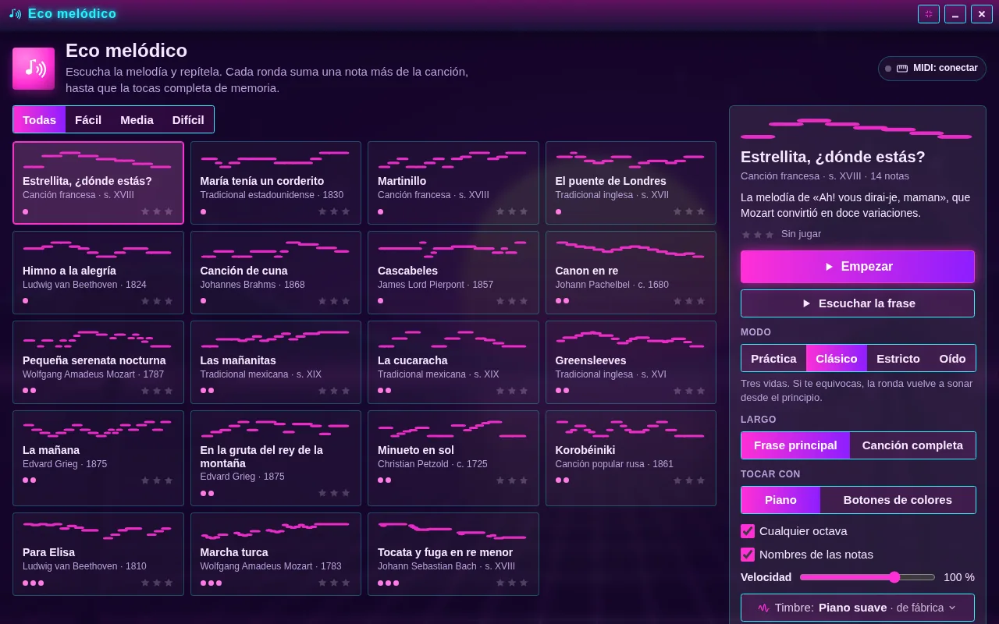Click the compact-view icon in the title bar
This screenshot has height=624, width=999.
[x=929, y=14]
